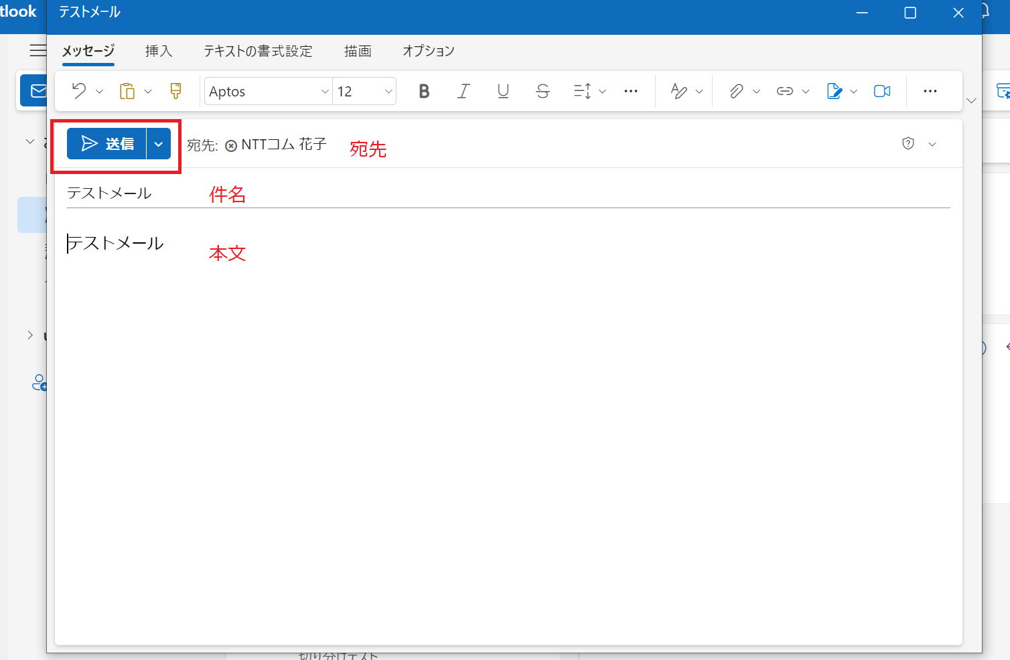Screen dimensions: 1010x660
Task: Click the subject field テストメール
Action: pyautogui.click(x=508, y=193)
